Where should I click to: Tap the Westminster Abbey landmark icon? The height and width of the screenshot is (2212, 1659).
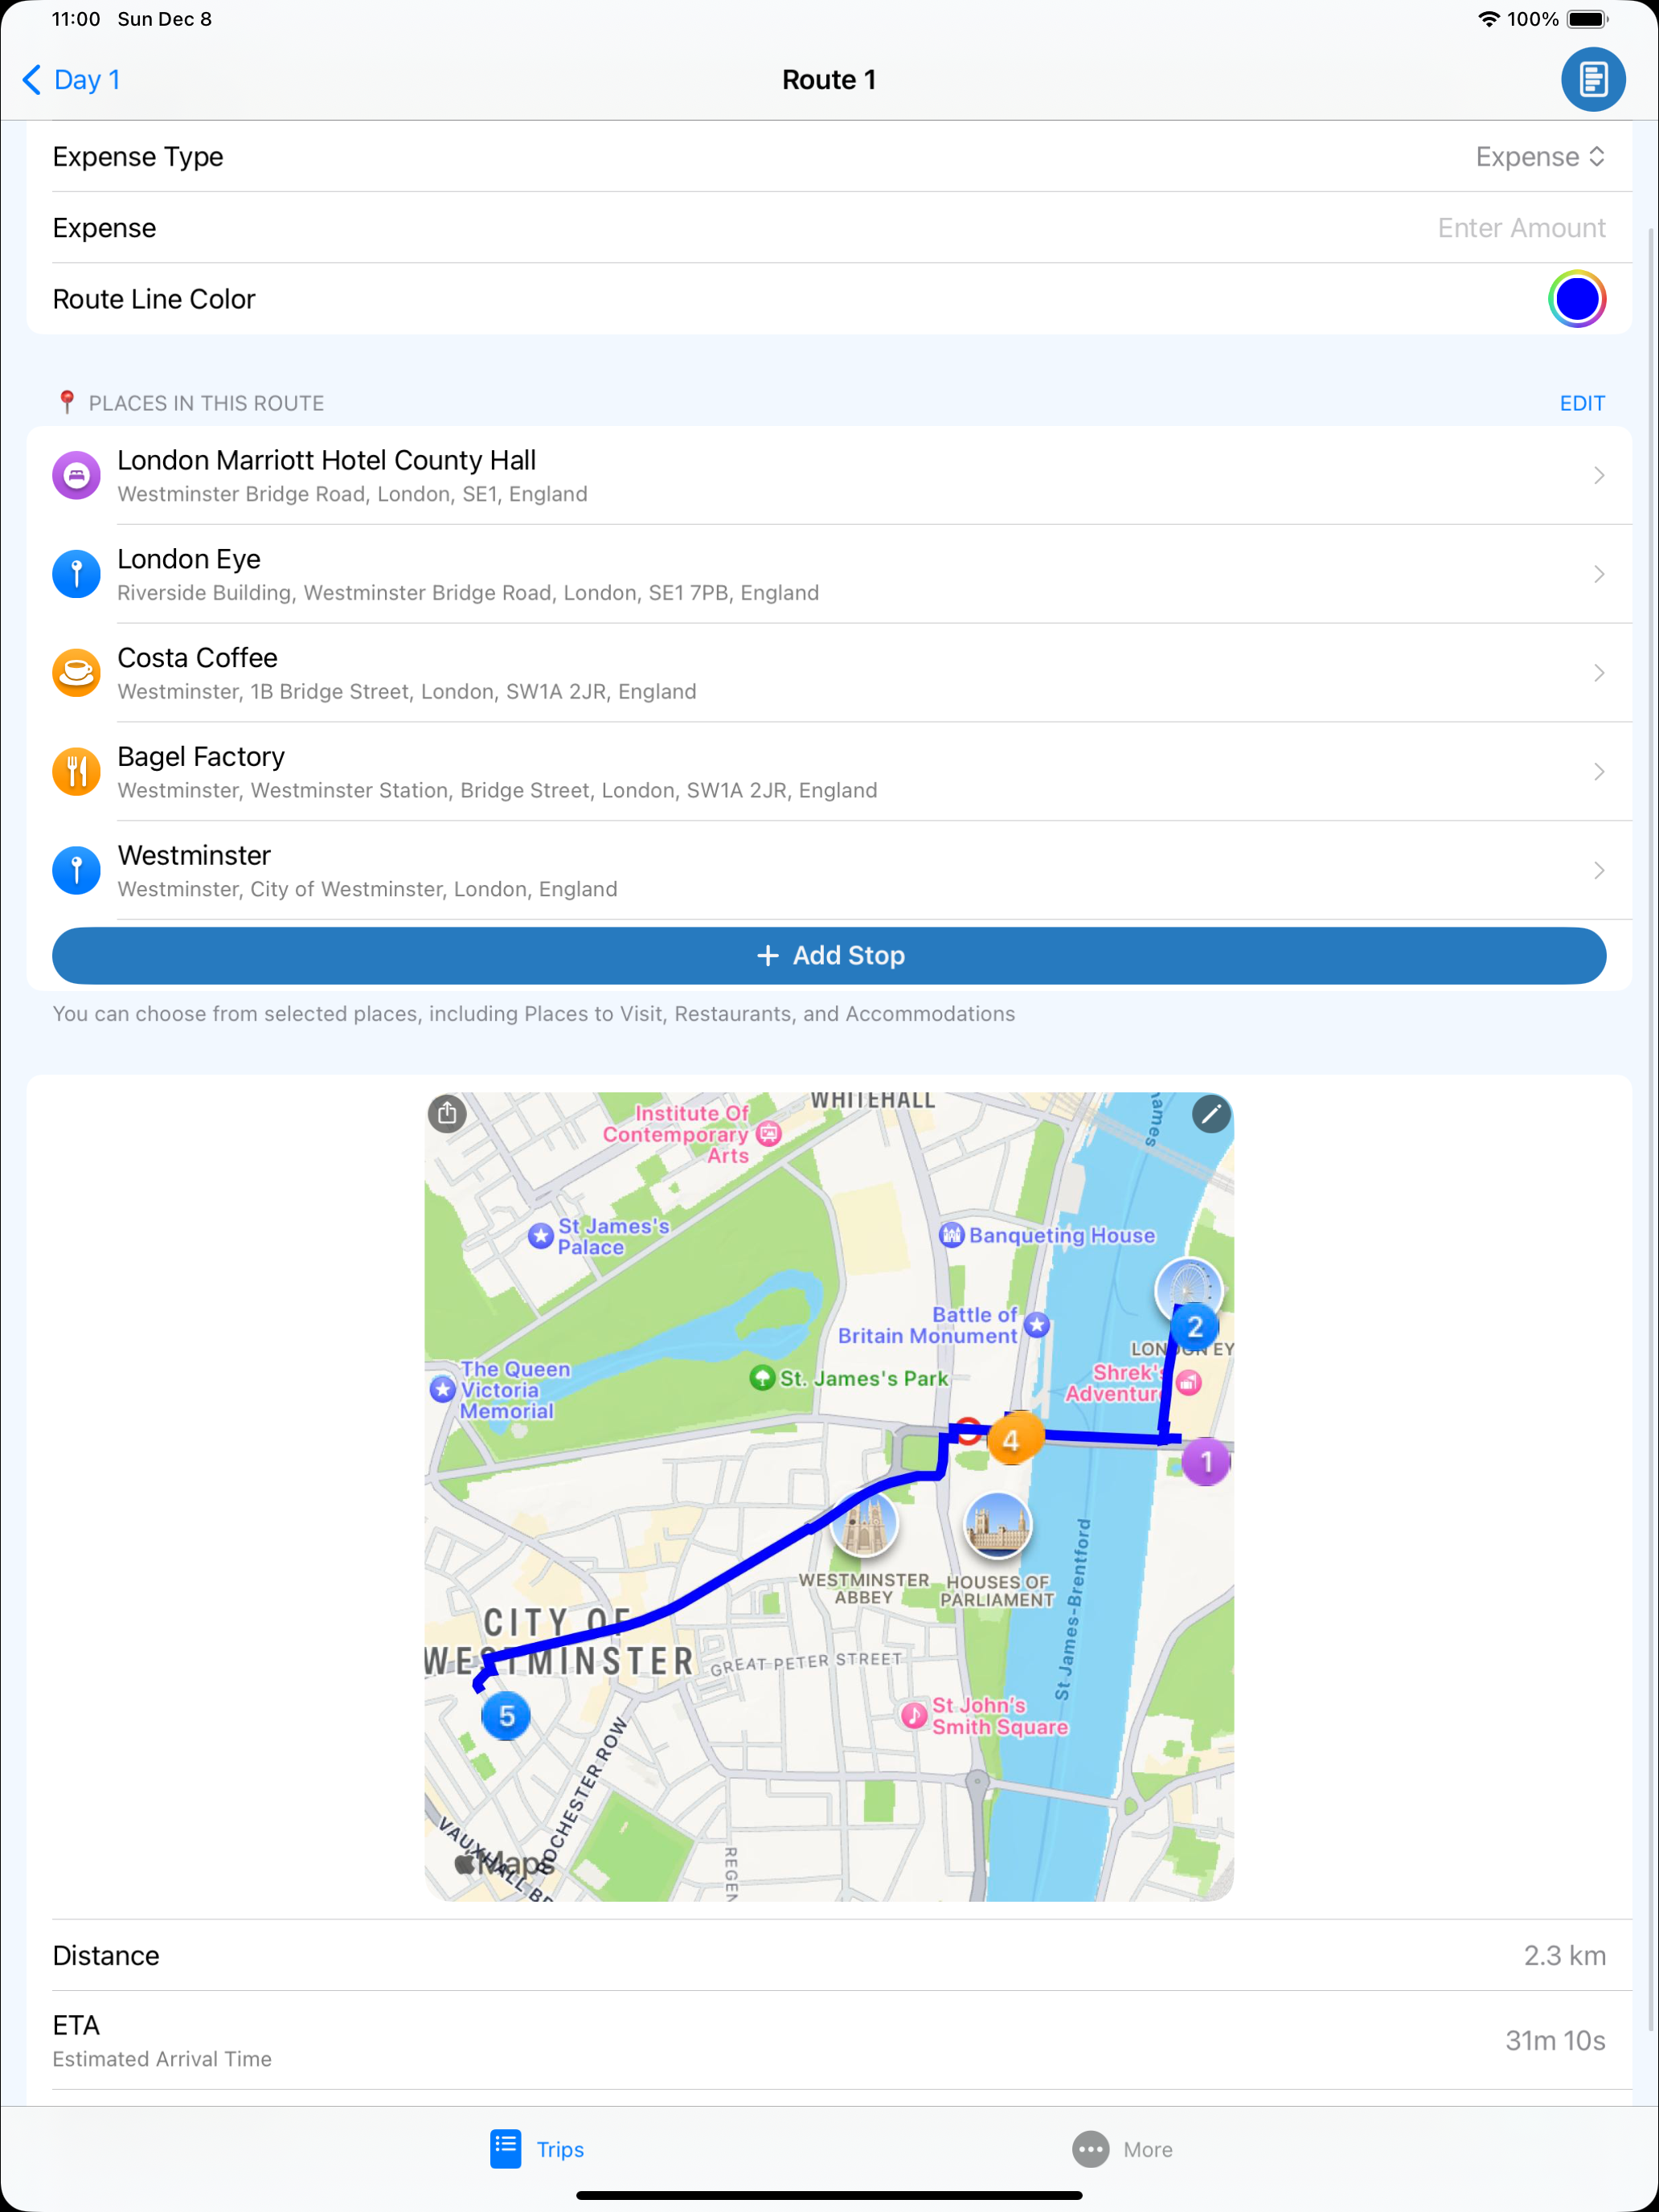pyautogui.click(x=864, y=1524)
